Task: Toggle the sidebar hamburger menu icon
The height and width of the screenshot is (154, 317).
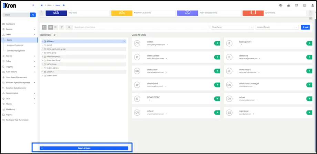Action: [33, 5]
